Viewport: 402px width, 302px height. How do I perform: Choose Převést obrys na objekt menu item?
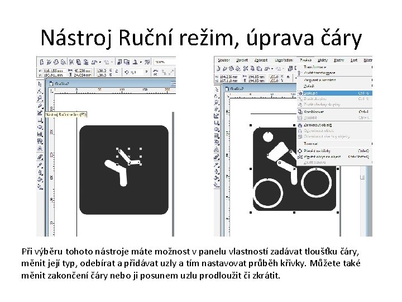point(334,157)
